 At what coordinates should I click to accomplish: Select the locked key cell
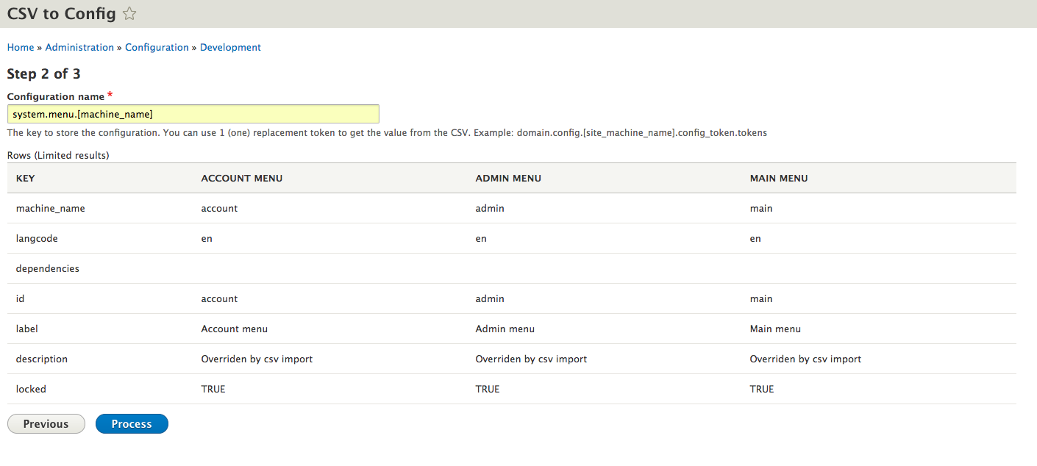[31, 389]
